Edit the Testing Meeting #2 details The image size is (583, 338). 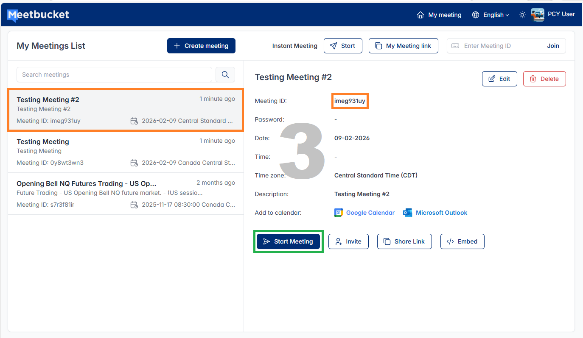499,79
